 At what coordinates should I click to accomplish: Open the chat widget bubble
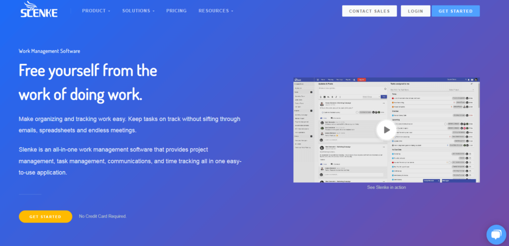497,235
